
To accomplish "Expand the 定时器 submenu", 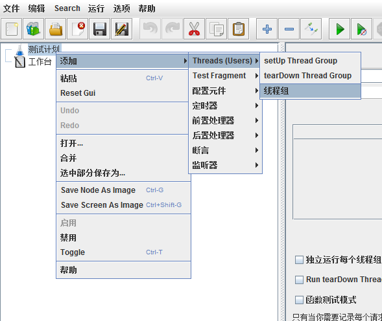I will click(225, 105).
